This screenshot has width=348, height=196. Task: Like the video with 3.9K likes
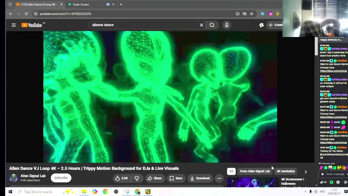click(122, 178)
